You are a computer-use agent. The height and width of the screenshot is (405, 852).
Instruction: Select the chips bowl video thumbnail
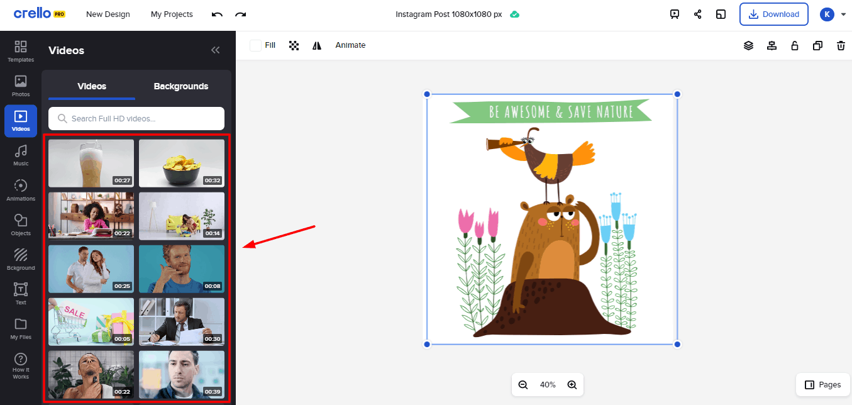pos(181,163)
